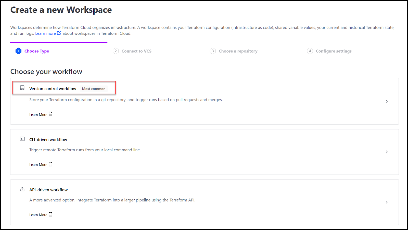408x230 pixels.
Task: Select the API-driven workflow option
Action: pos(48,189)
